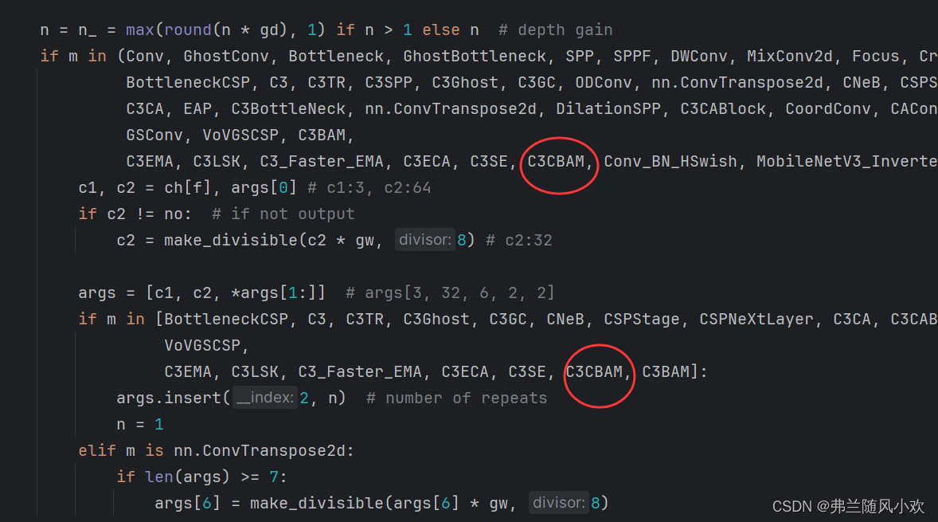Click the '# c1:3, c2:64' comment
938x522 pixels.
point(369,188)
